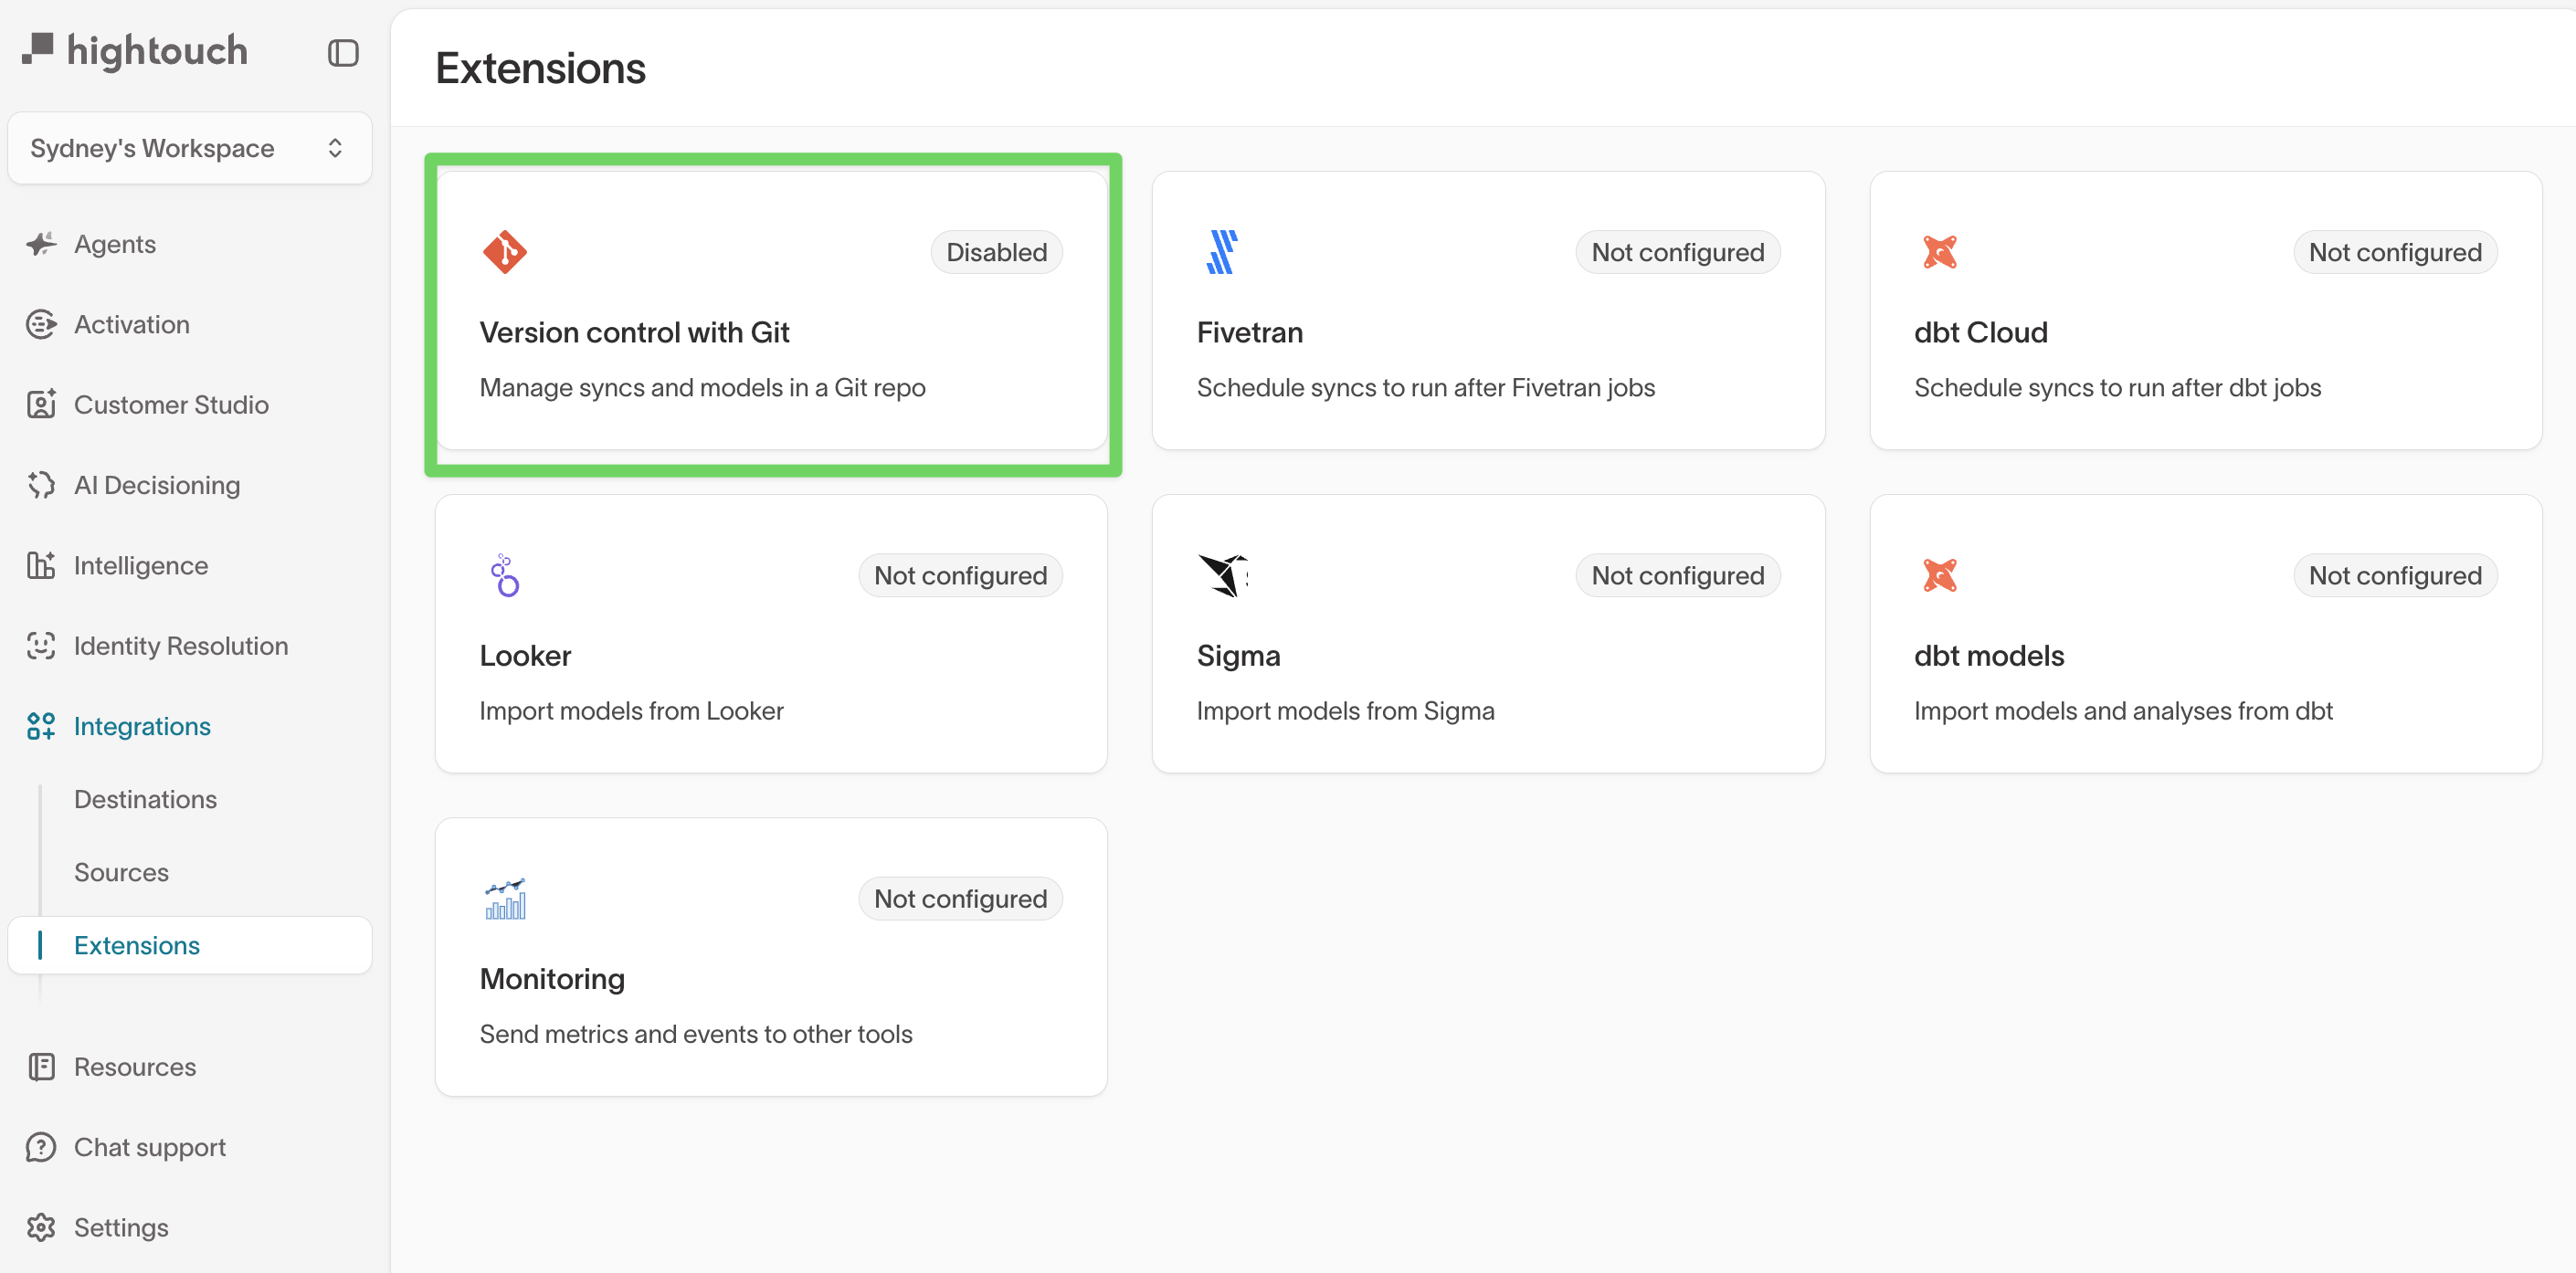Click the dbt models logo icon

coord(1939,575)
